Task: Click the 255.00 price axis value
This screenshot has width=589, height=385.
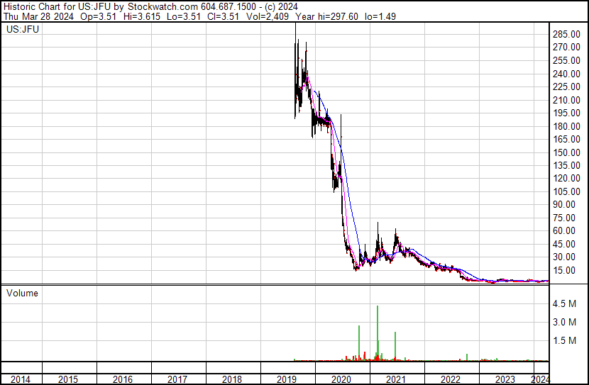Action: [566, 60]
